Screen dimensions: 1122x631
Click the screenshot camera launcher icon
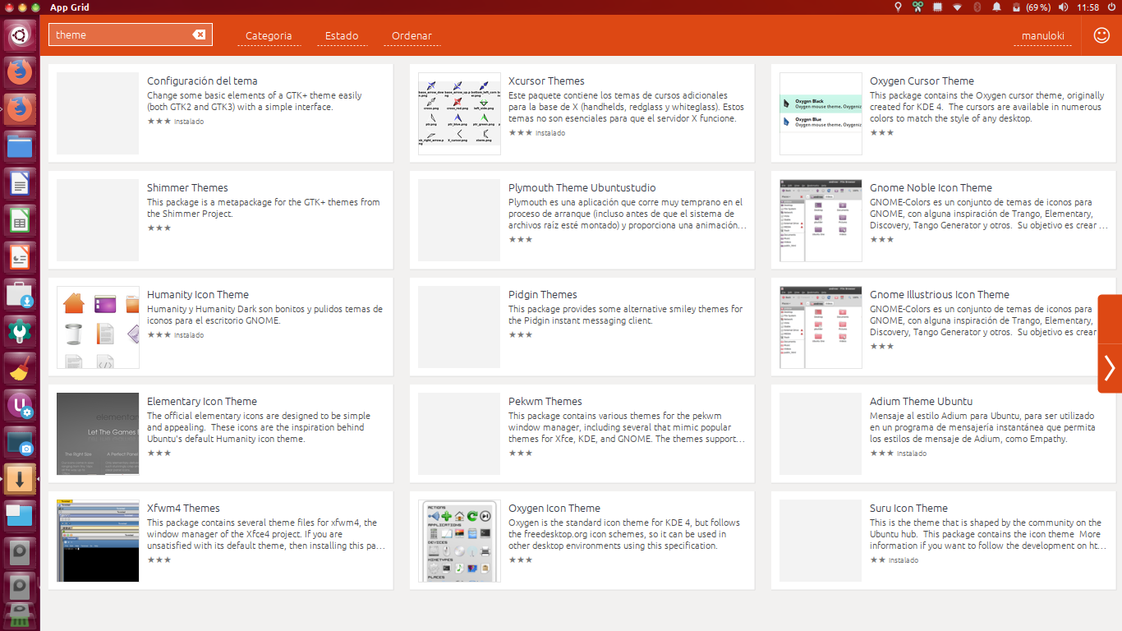click(20, 443)
